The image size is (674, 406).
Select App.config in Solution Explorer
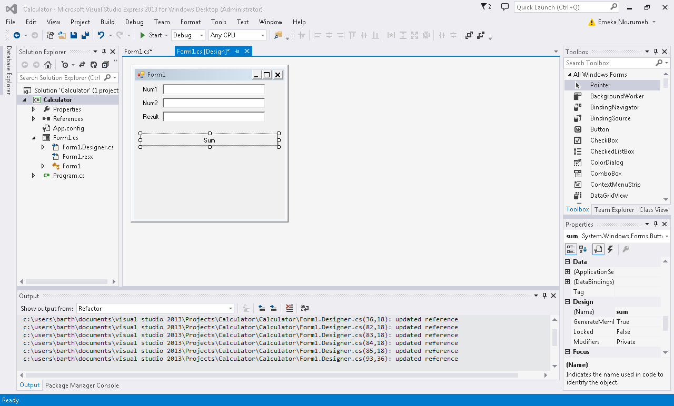(x=68, y=128)
